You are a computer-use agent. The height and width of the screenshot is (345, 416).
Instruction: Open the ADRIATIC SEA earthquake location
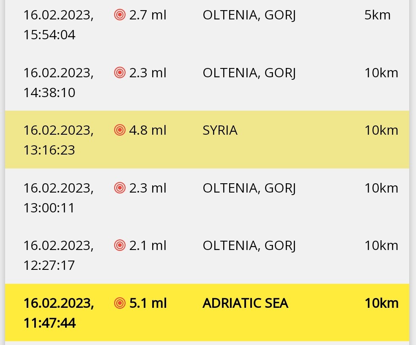[x=245, y=303]
